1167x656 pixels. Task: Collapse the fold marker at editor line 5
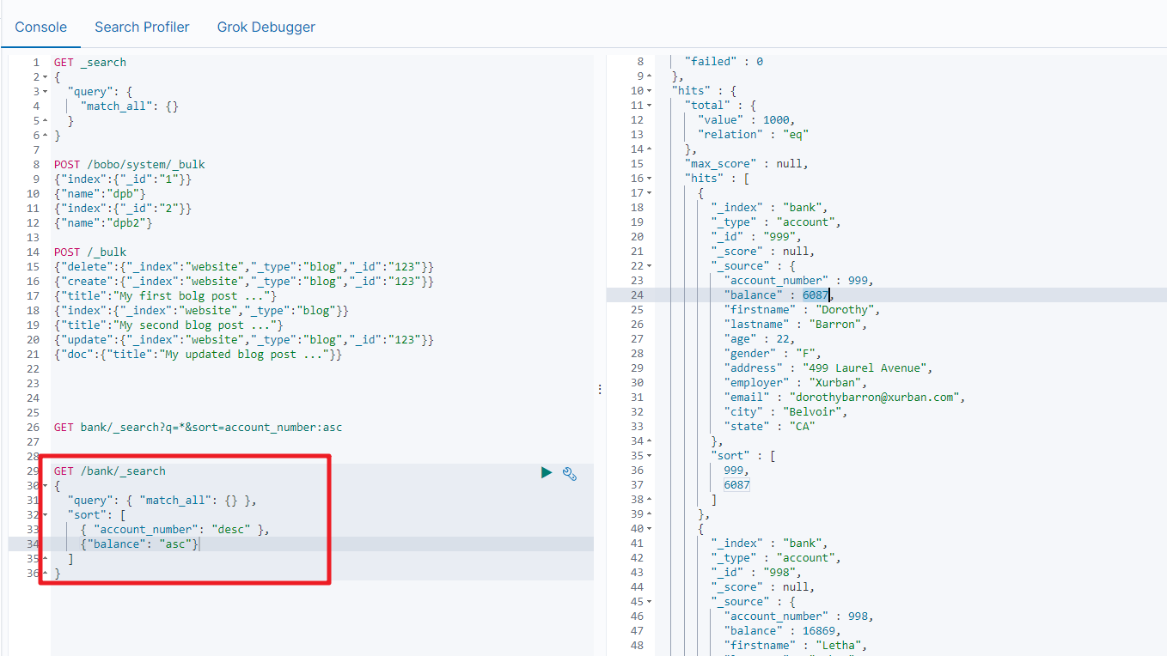coord(45,121)
